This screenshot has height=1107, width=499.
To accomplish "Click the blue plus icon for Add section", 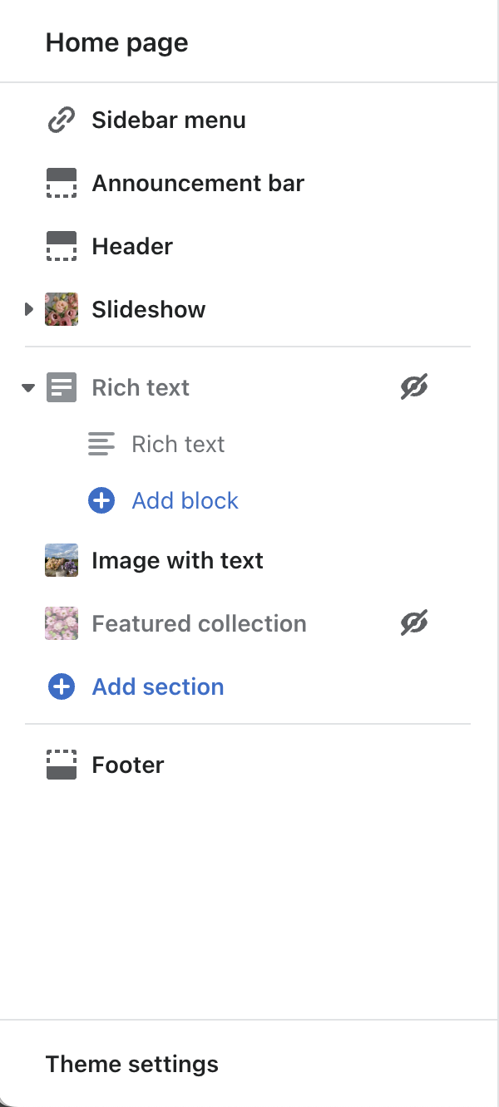I will [x=61, y=687].
